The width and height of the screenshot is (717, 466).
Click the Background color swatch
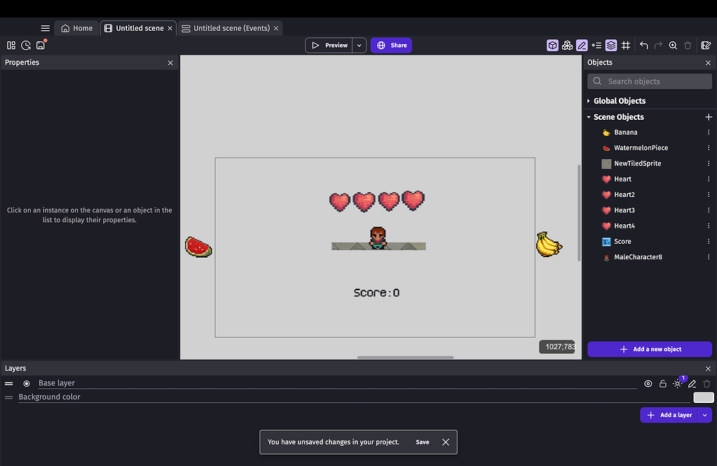click(703, 397)
